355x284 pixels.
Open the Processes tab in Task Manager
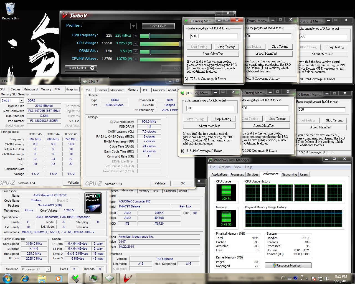(237, 174)
